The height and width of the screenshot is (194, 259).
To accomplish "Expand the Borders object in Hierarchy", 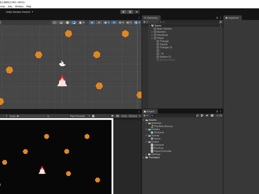I will tap(152, 32).
